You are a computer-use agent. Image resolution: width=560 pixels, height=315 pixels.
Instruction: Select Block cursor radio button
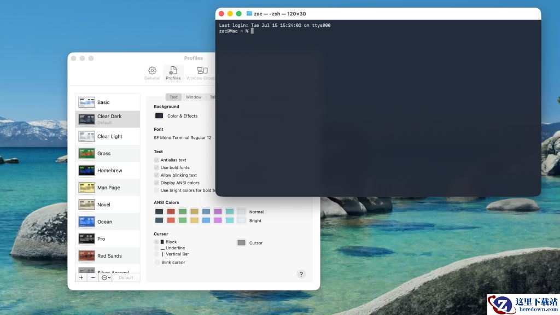click(x=156, y=242)
